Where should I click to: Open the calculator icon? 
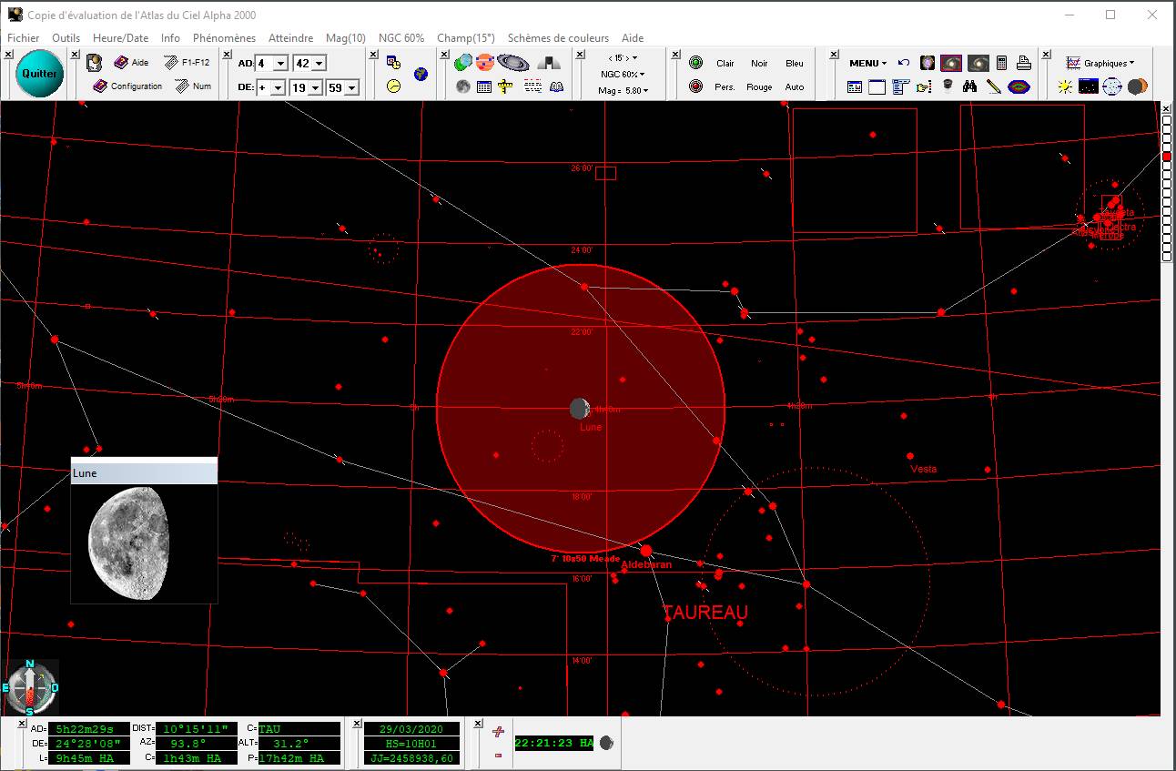click(1001, 63)
